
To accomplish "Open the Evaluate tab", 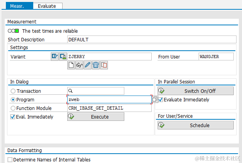I will click(47, 6).
